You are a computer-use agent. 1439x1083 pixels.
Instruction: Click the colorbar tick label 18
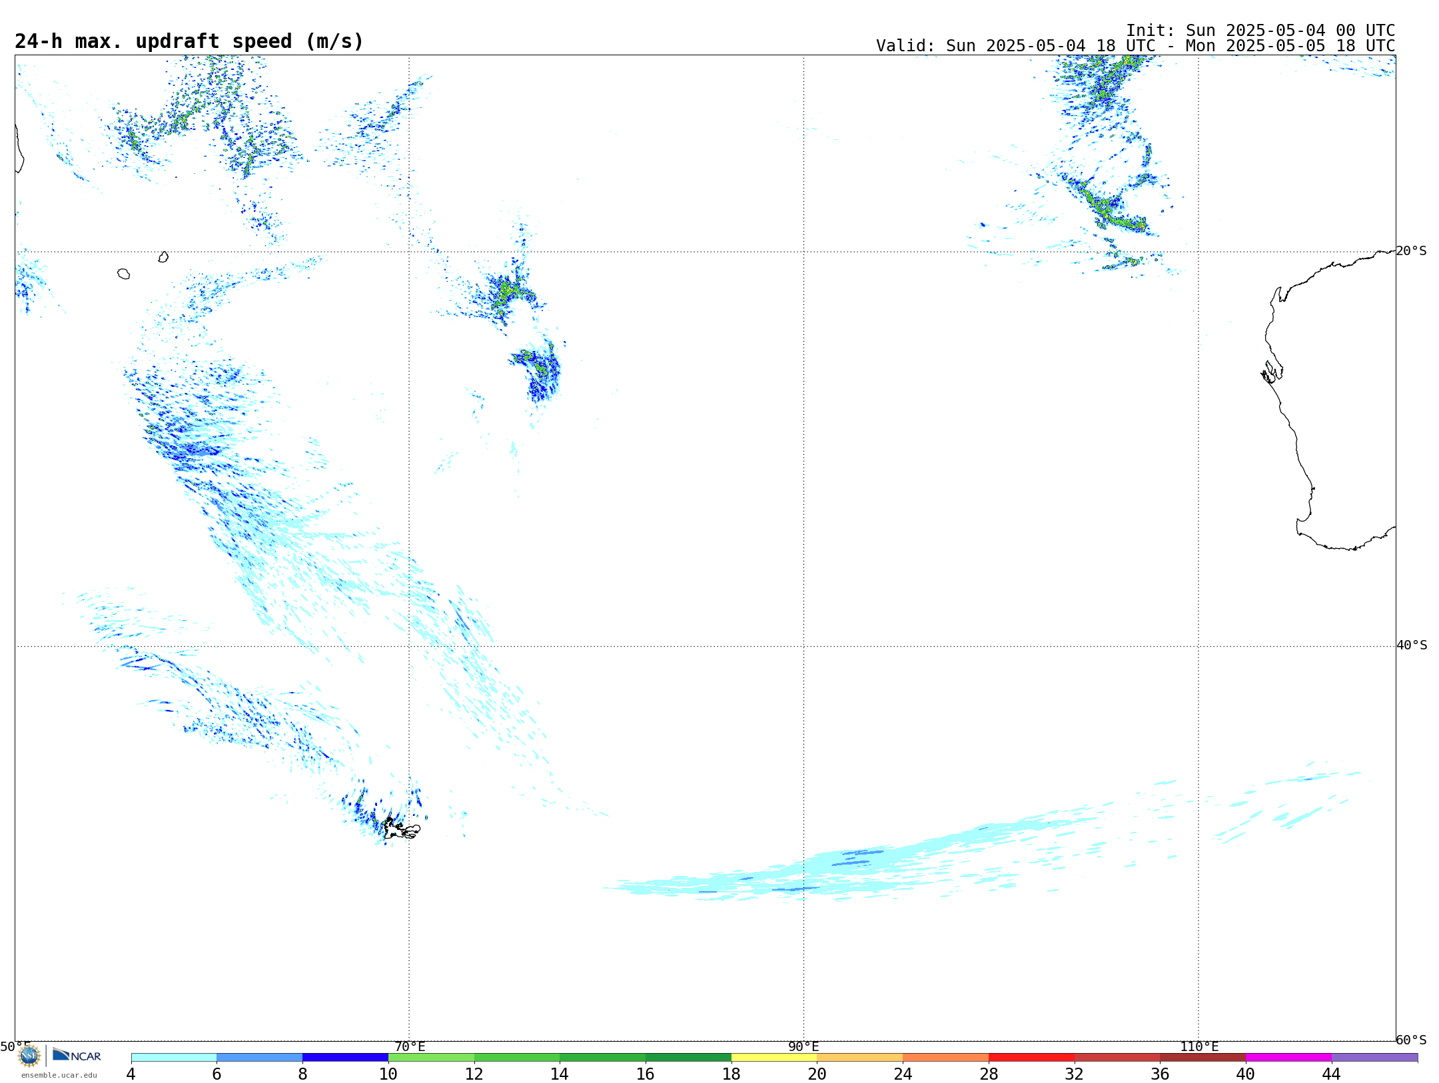point(731,1074)
